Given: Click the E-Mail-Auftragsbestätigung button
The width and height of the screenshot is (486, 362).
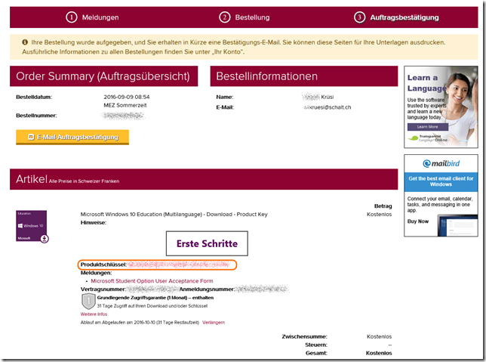Looking at the screenshot, I should (72, 137).
